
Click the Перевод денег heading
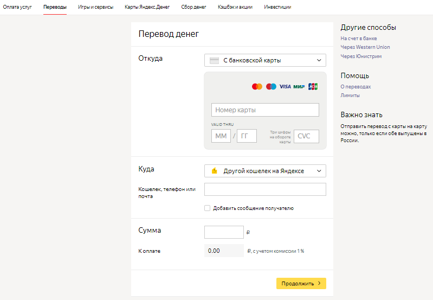[x=169, y=34]
